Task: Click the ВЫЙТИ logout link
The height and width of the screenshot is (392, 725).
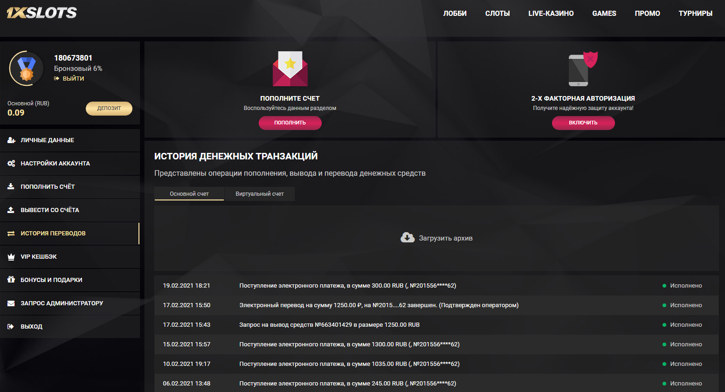Action: 74,79
